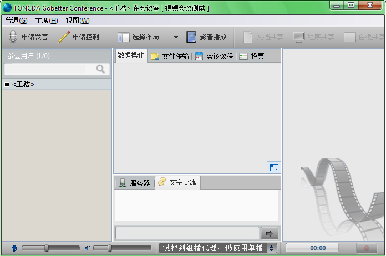Screen dimensions: 386x256
Task: Click the expand-to-fullscreen icon in data panel
Action: tap(274, 168)
